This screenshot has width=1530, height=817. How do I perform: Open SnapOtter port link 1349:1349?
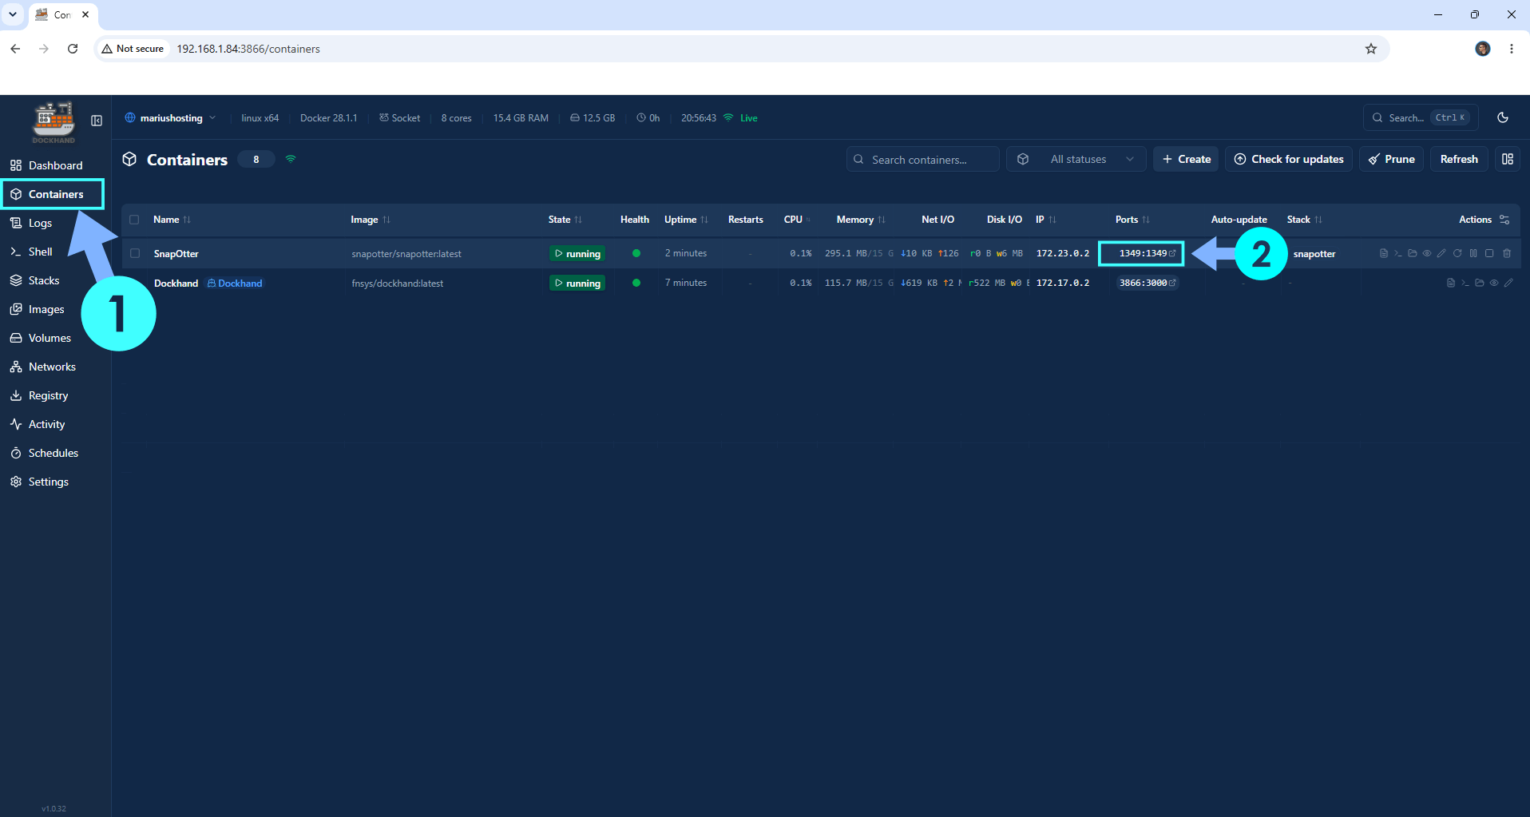point(1147,253)
